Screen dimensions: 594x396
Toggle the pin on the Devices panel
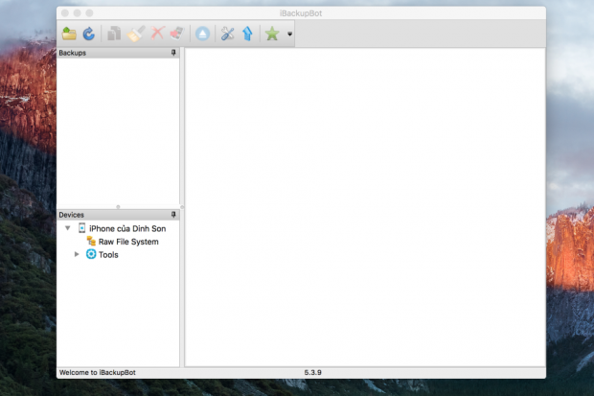point(173,215)
